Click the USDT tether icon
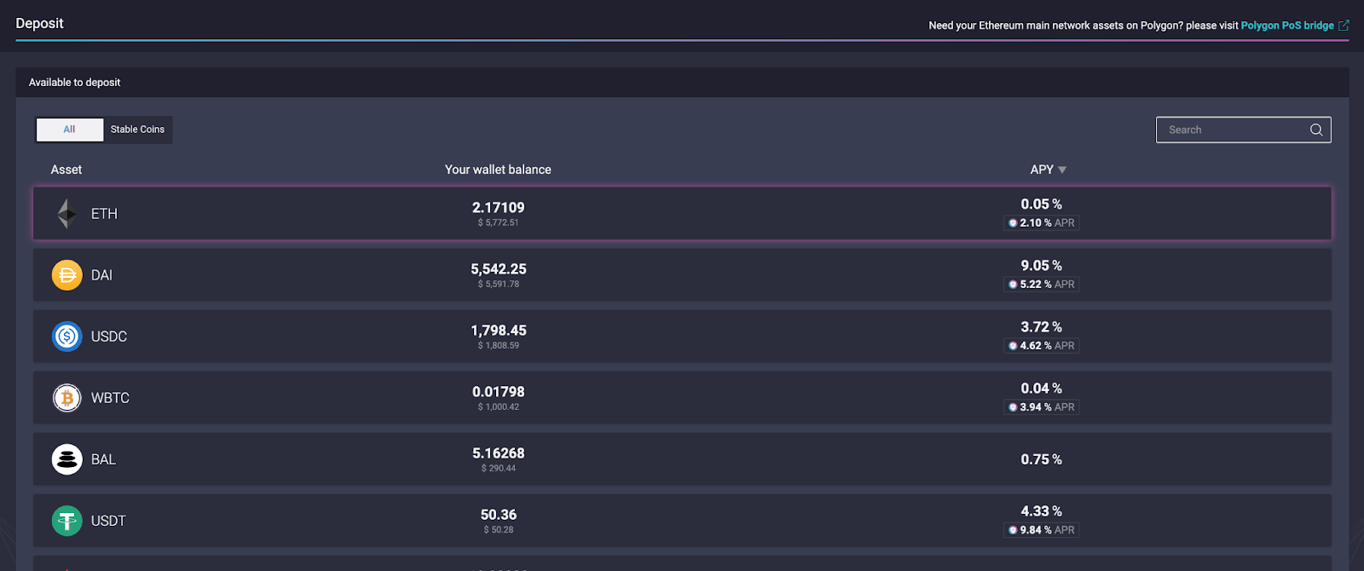The image size is (1364, 571). point(67,521)
